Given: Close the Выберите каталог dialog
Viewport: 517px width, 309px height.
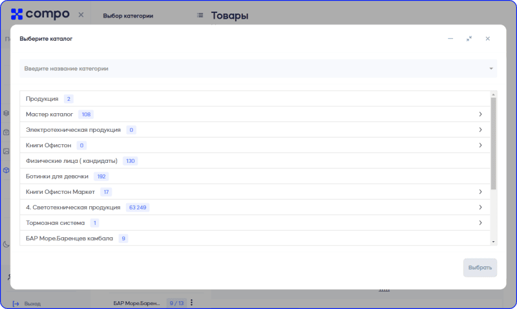Looking at the screenshot, I should coord(488,39).
